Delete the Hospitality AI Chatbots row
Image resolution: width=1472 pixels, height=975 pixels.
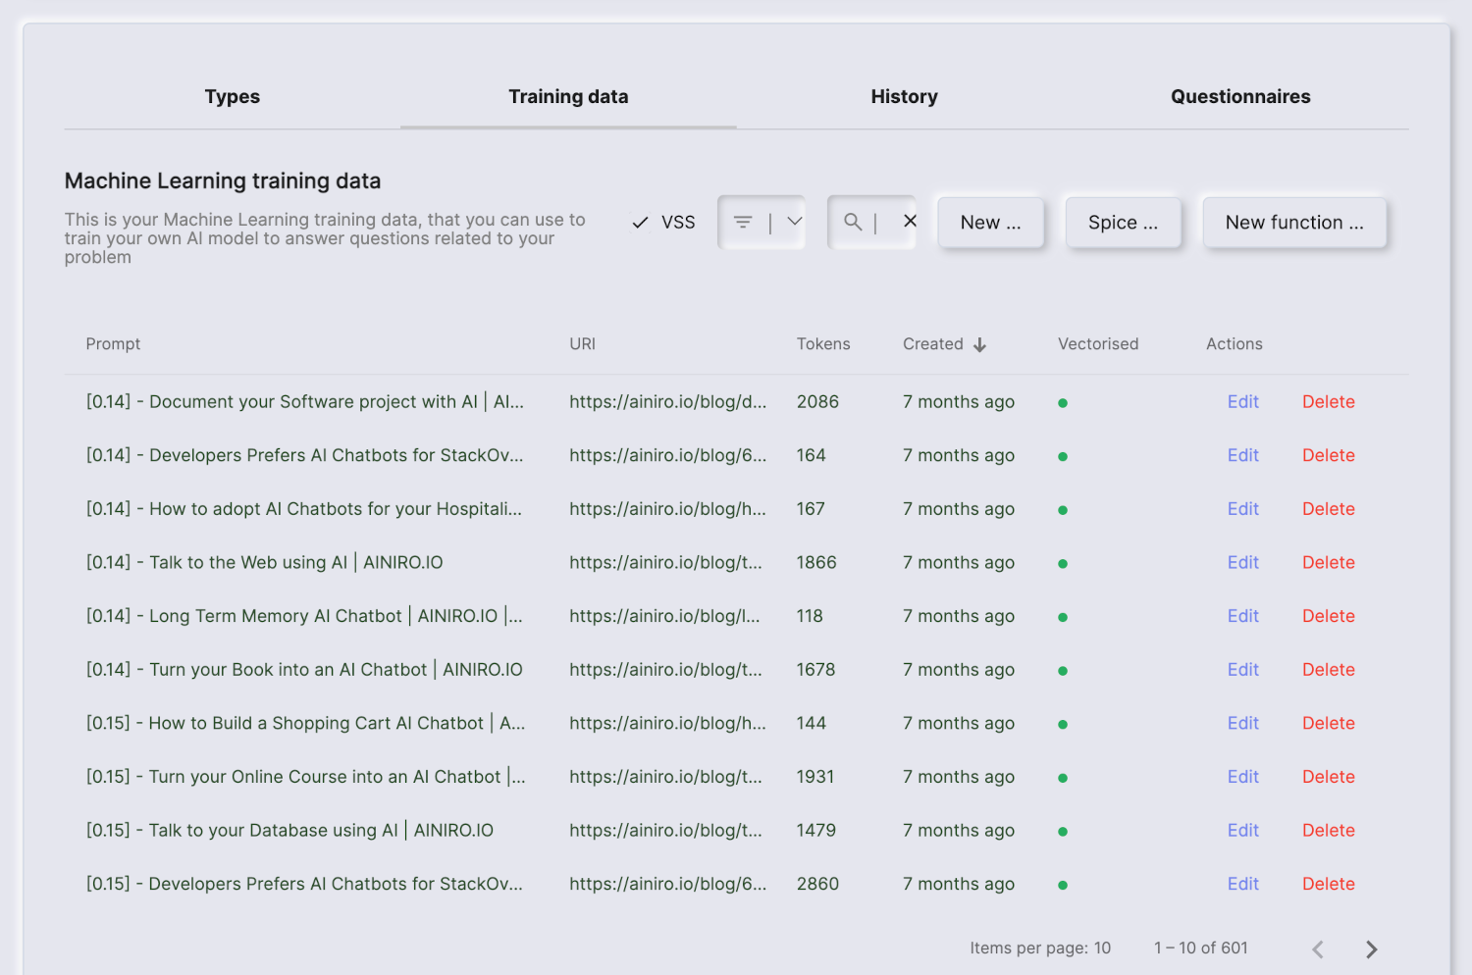click(x=1328, y=509)
